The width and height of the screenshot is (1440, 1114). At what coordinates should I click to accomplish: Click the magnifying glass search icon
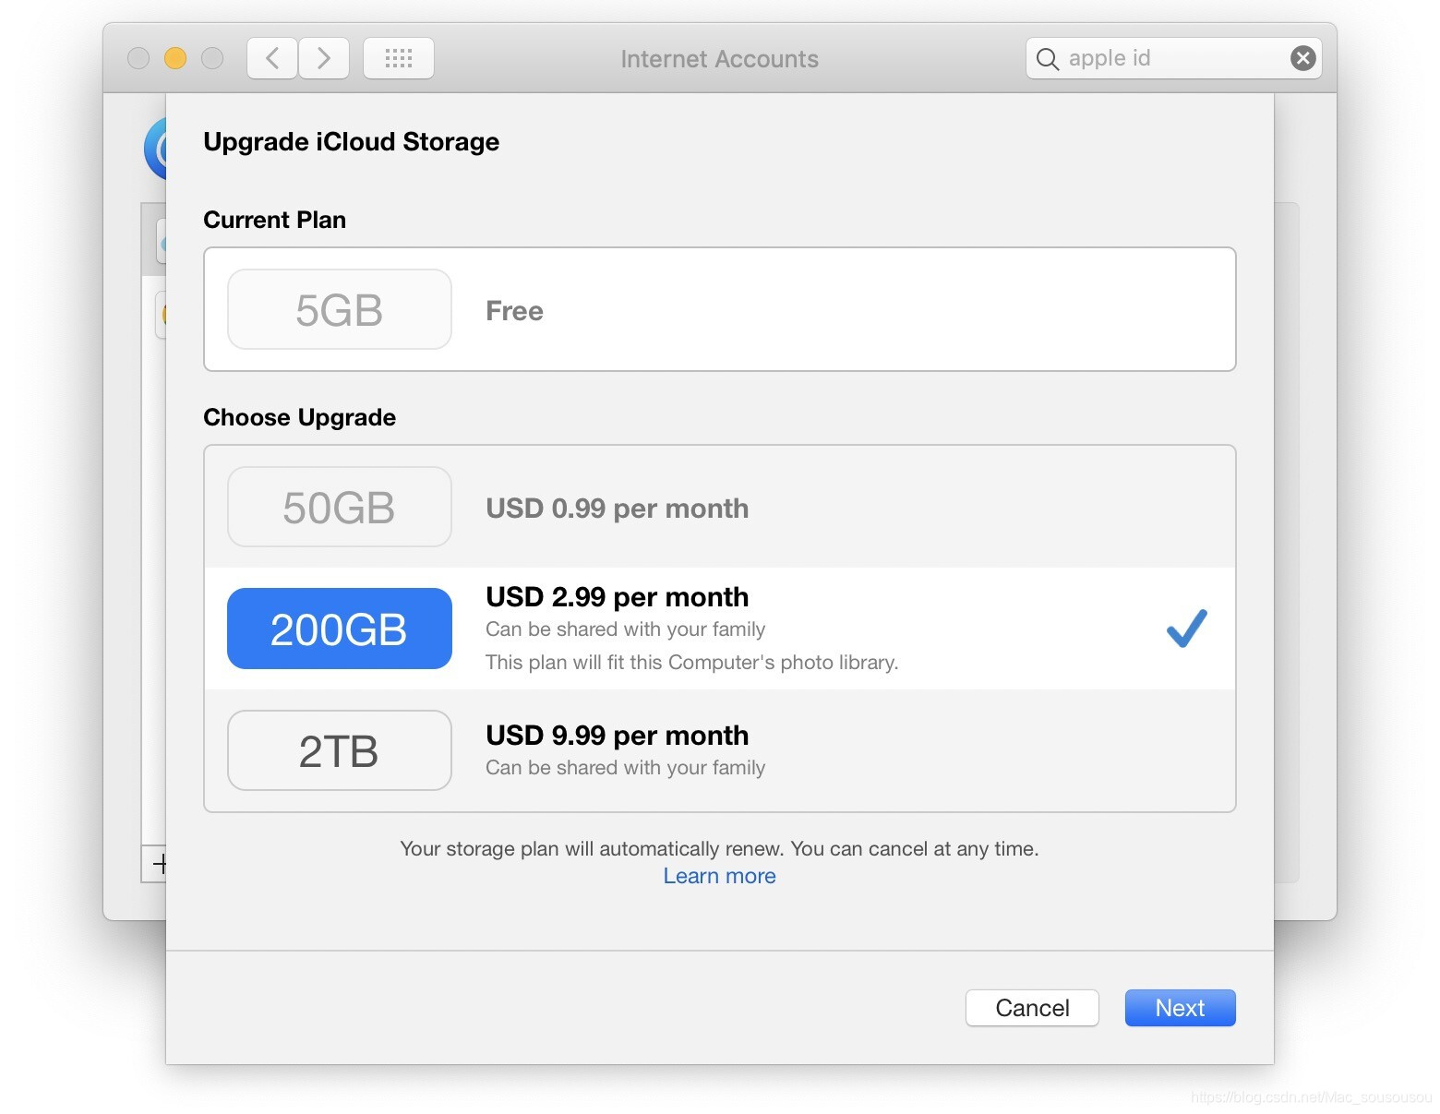coord(1047,59)
